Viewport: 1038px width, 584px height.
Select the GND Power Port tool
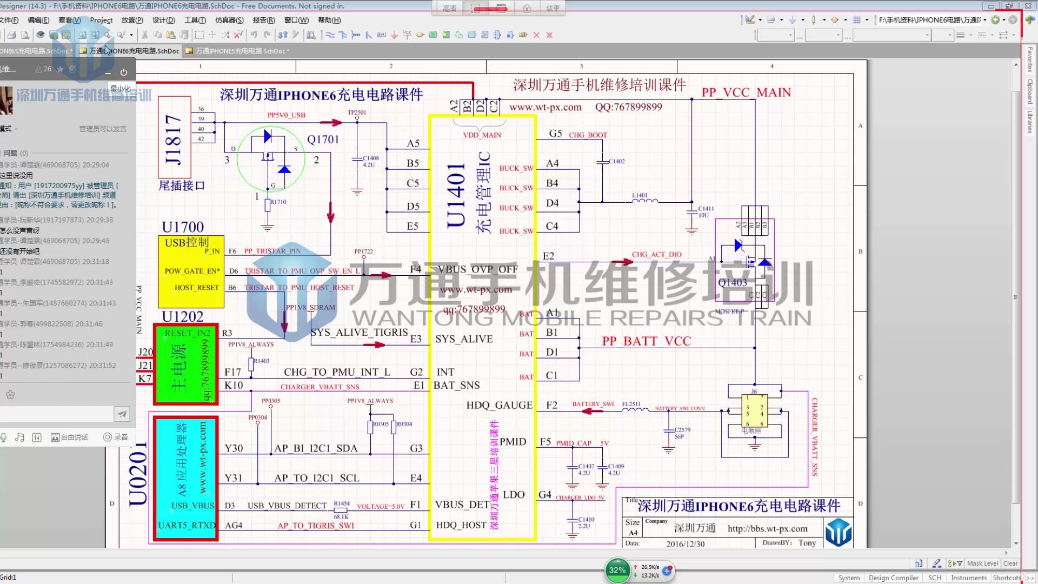[x=394, y=35]
